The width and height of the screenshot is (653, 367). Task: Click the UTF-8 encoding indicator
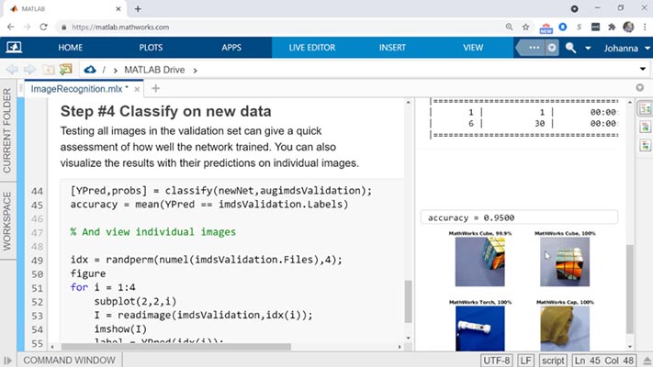click(x=497, y=361)
